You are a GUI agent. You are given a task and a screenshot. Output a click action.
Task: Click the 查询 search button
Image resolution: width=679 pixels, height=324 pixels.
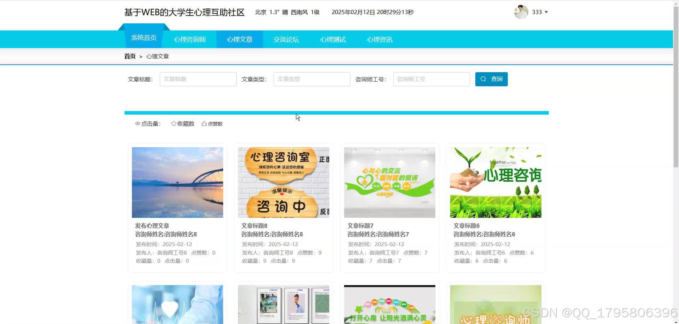tap(491, 79)
